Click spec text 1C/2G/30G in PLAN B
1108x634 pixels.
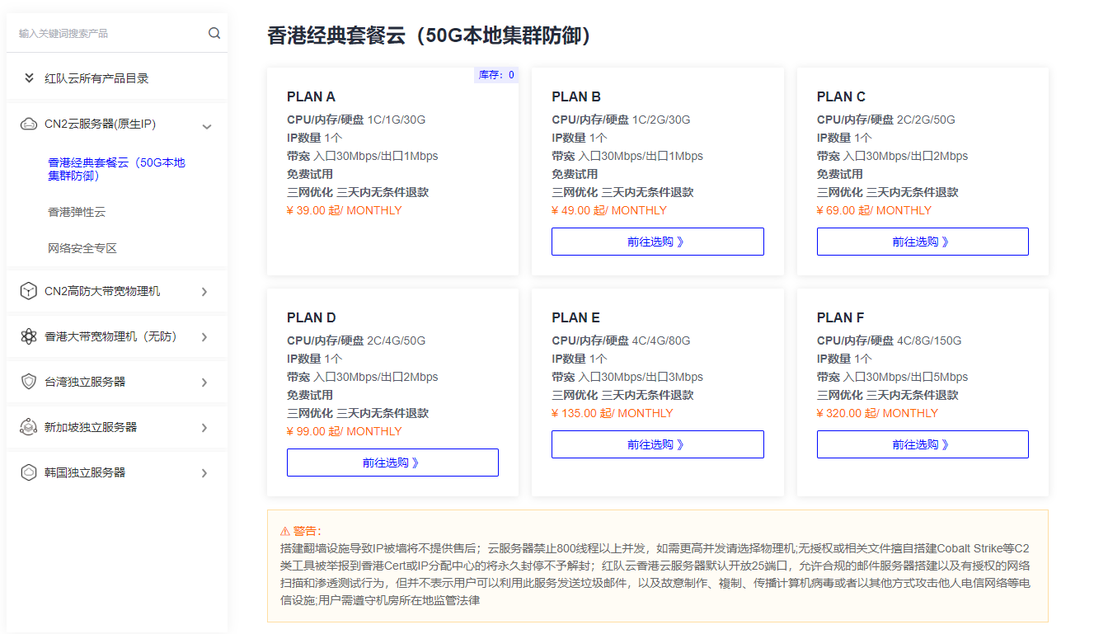[x=661, y=120]
